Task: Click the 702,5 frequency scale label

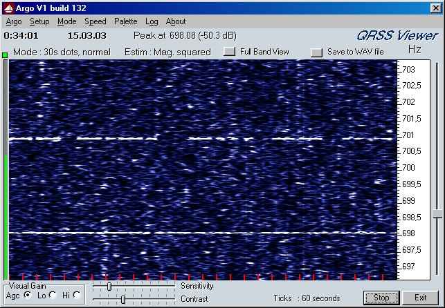Action: tap(412, 86)
